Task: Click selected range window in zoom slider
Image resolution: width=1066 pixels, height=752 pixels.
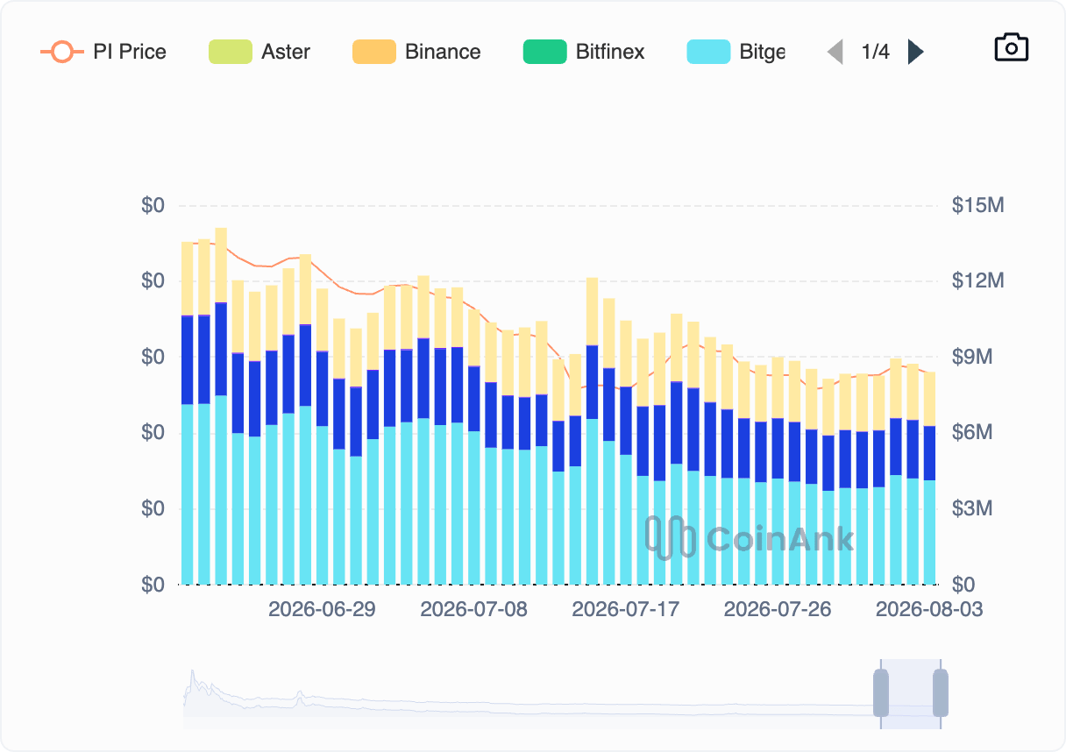Action: point(911,693)
